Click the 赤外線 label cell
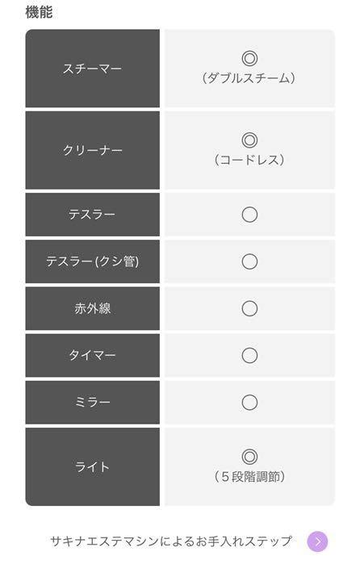The height and width of the screenshot is (581, 360). (x=92, y=308)
